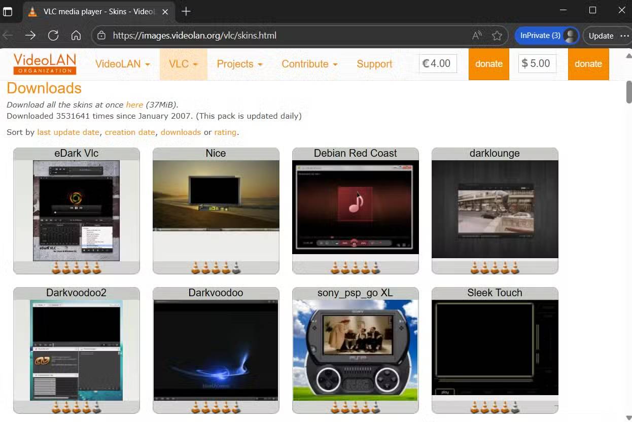Select the Support menu item
The width and height of the screenshot is (632, 422).
[374, 64]
